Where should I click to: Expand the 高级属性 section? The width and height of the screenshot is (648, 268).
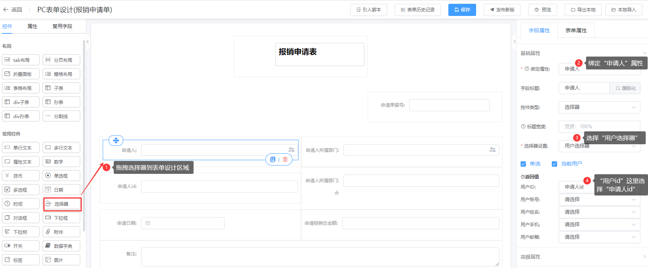click(582, 257)
